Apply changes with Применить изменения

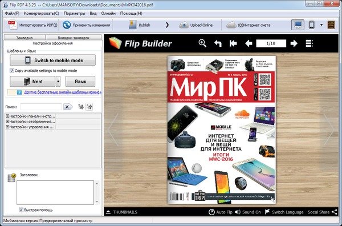tap(86, 25)
